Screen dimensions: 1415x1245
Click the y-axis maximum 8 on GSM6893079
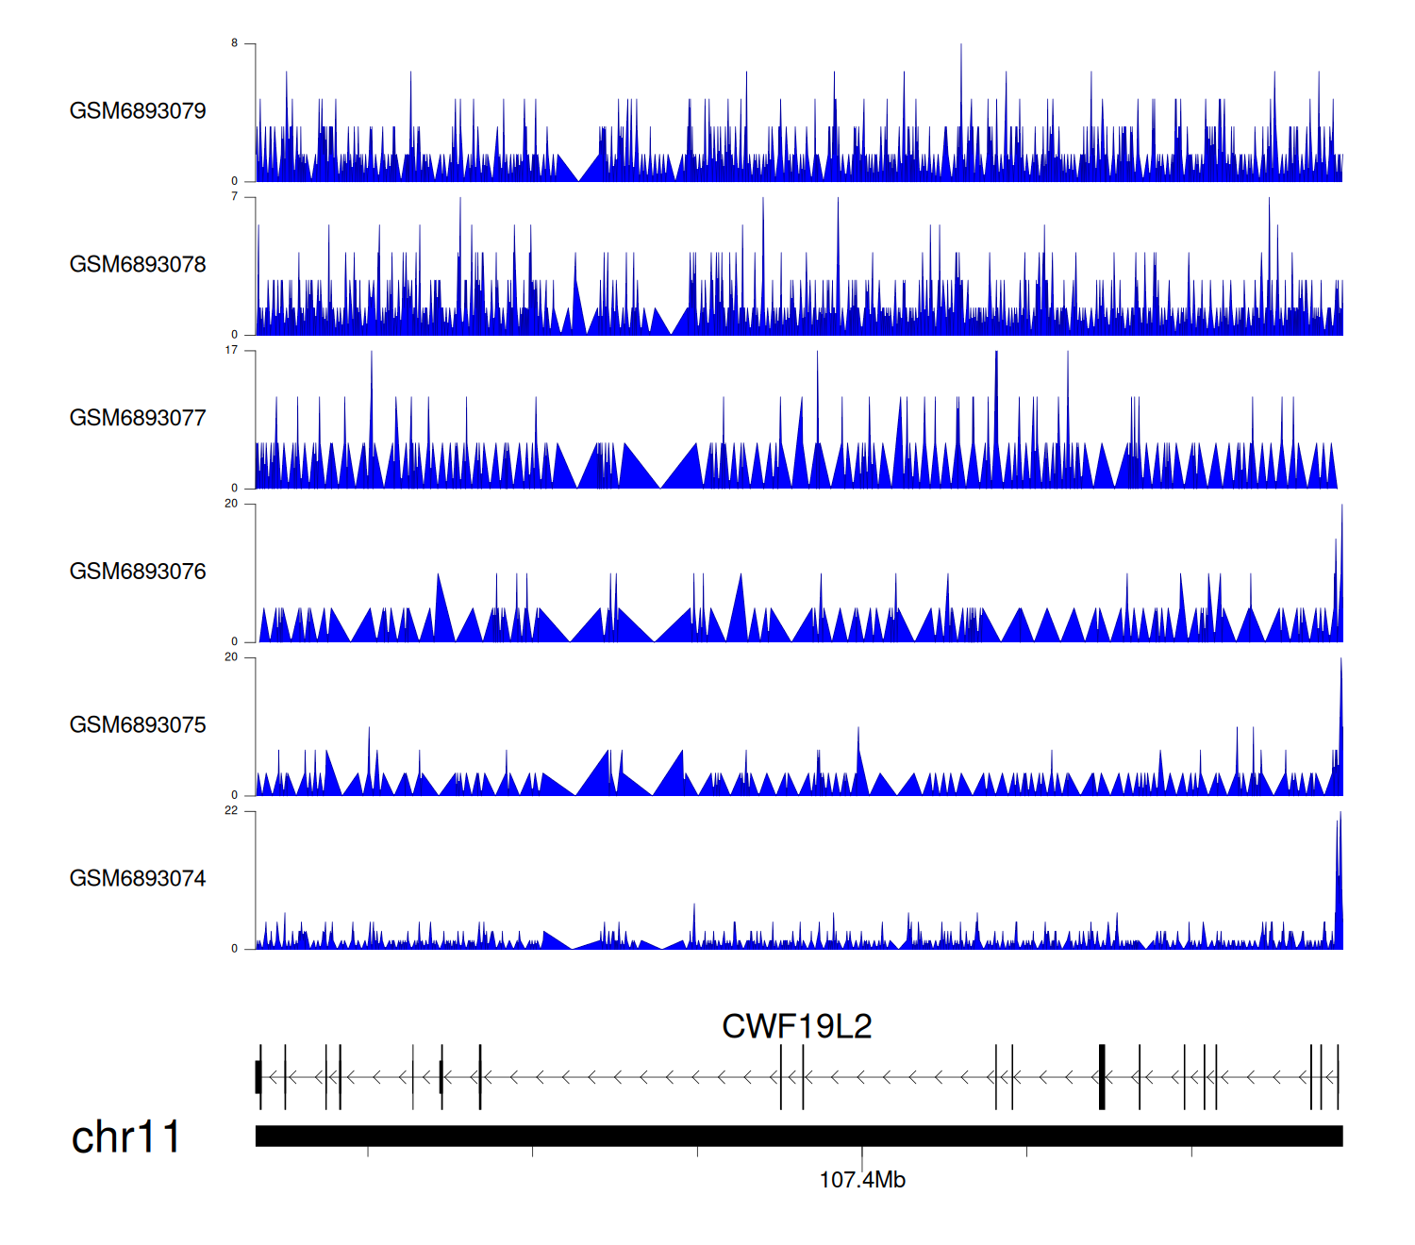click(235, 43)
